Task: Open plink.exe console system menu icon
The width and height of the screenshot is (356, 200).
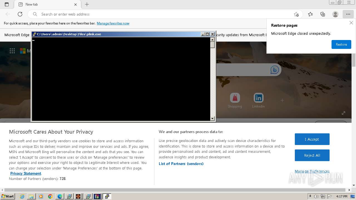Action: 34,34
